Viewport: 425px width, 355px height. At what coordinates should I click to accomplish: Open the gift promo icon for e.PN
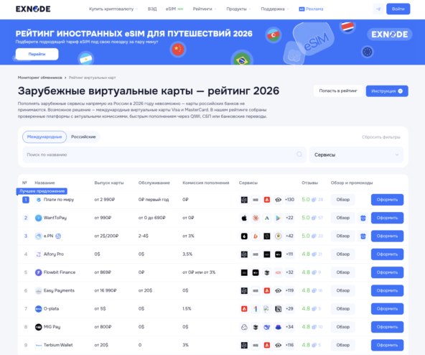(x=363, y=236)
